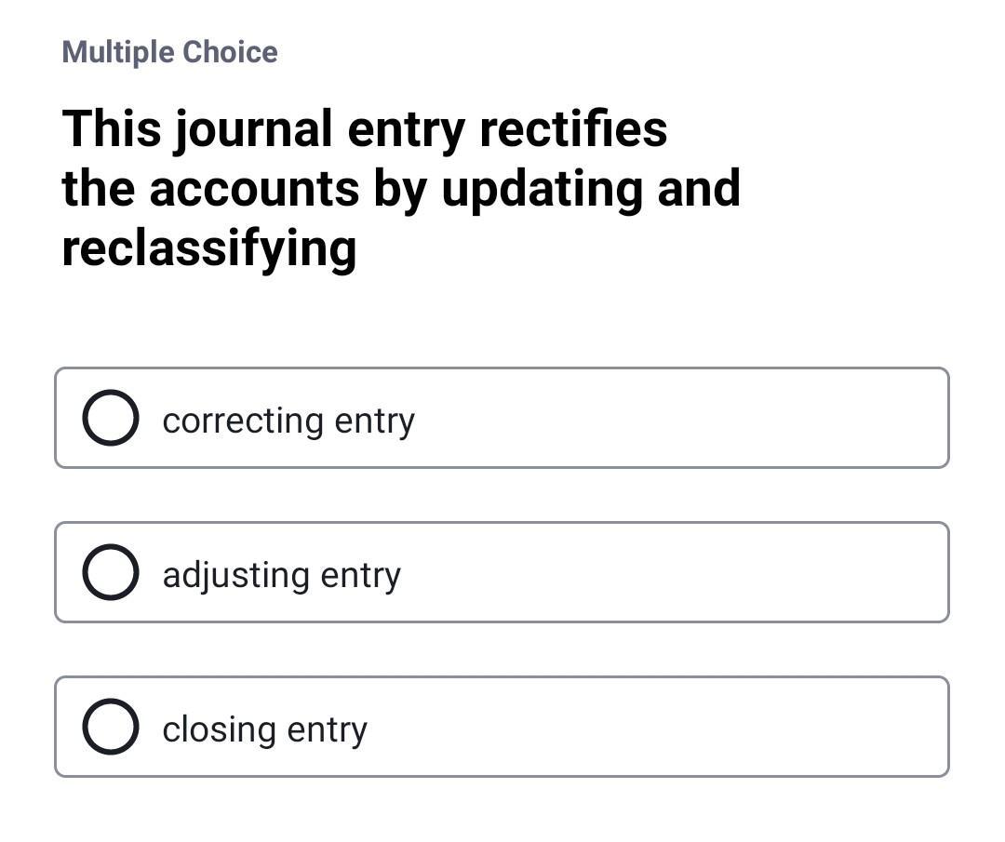The image size is (1005, 842).
Task: Click the word reclassifying in the question
Action: coord(208,247)
